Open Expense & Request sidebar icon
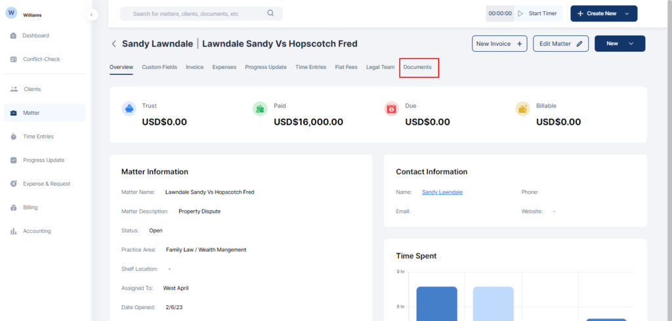672x321 pixels. point(14,184)
